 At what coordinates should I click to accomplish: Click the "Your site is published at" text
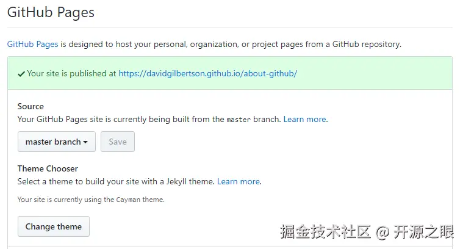click(71, 73)
